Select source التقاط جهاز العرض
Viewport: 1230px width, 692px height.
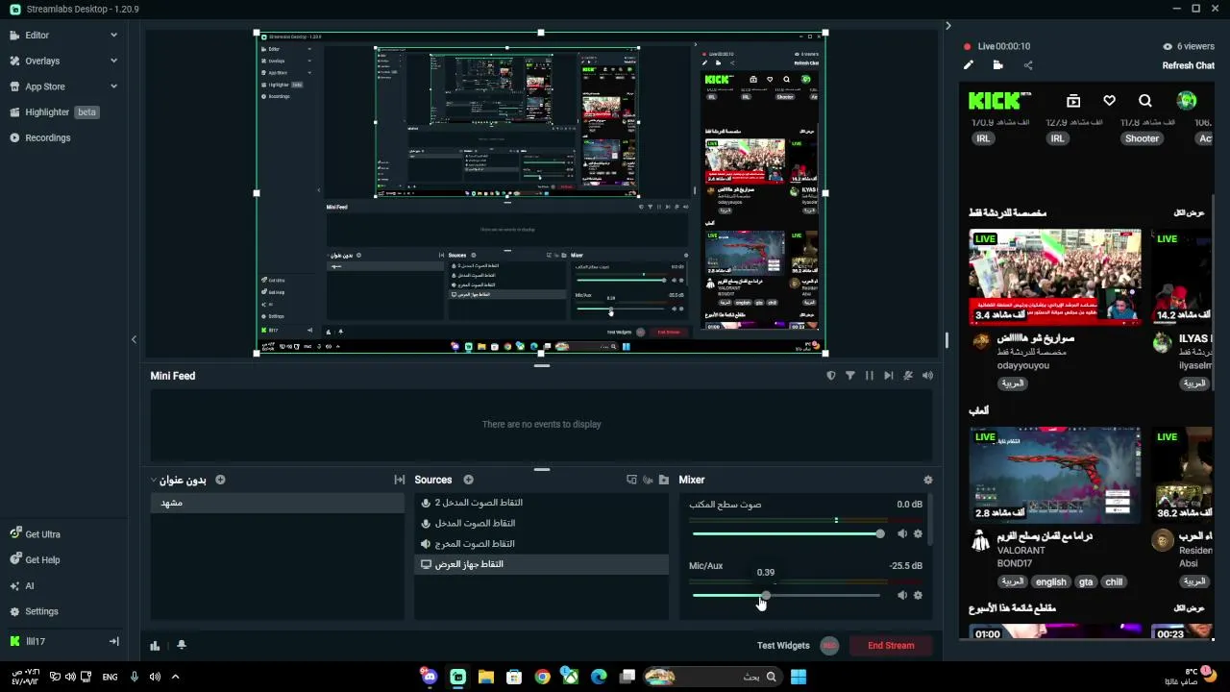pos(542,564)
